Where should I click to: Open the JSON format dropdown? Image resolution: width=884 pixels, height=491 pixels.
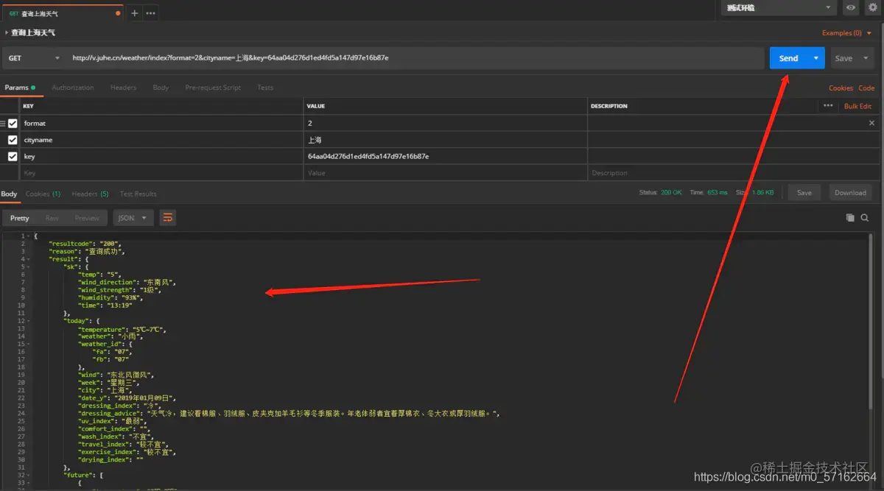[133, 218]
